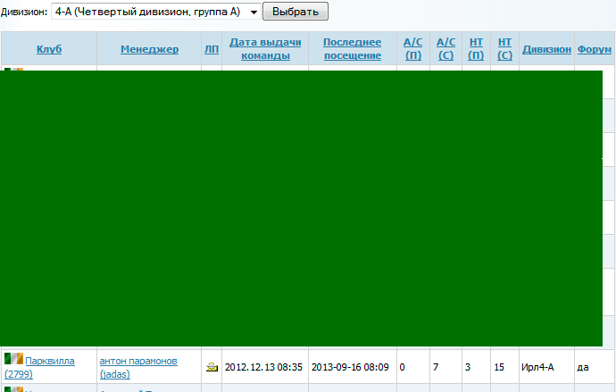
Task: Sort by Дата выдачи команды header
Action: (x=265, y=49)
